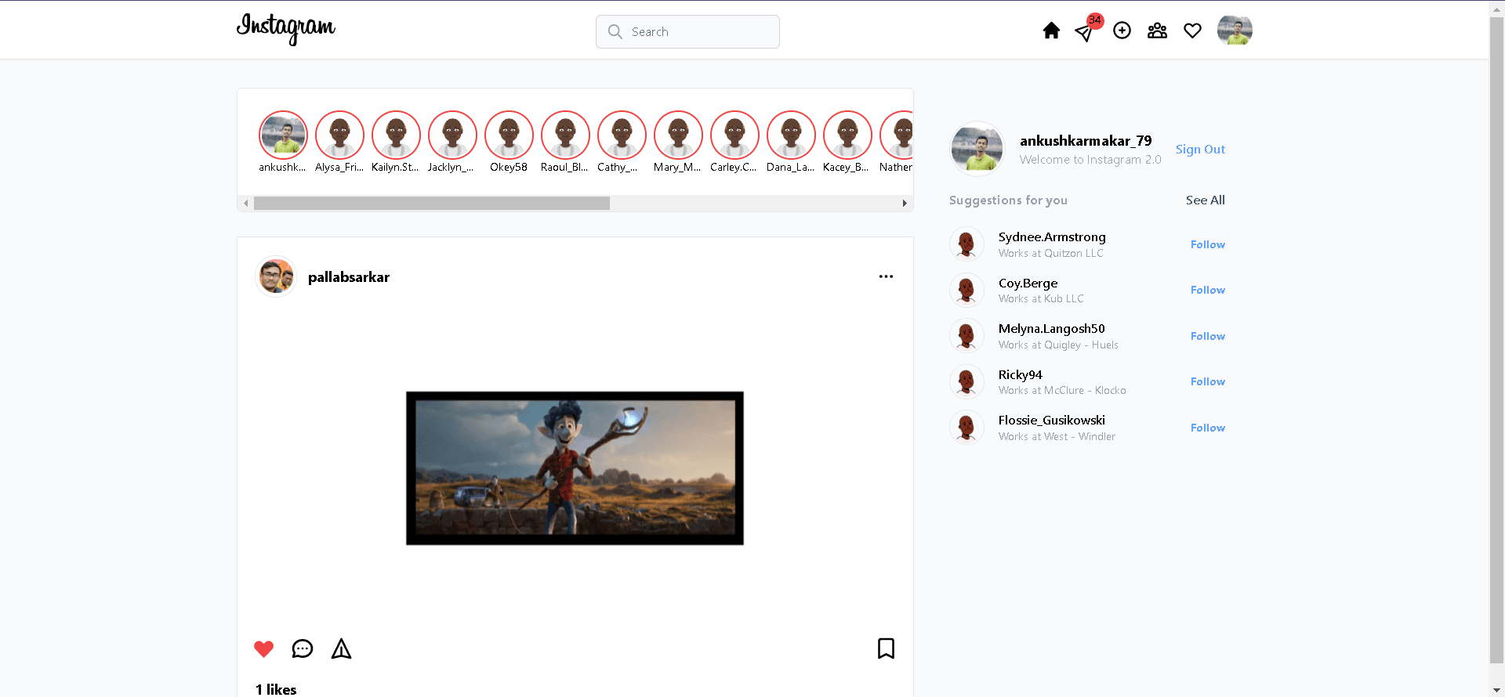Open the people group icon

[x=1157, y=31]
